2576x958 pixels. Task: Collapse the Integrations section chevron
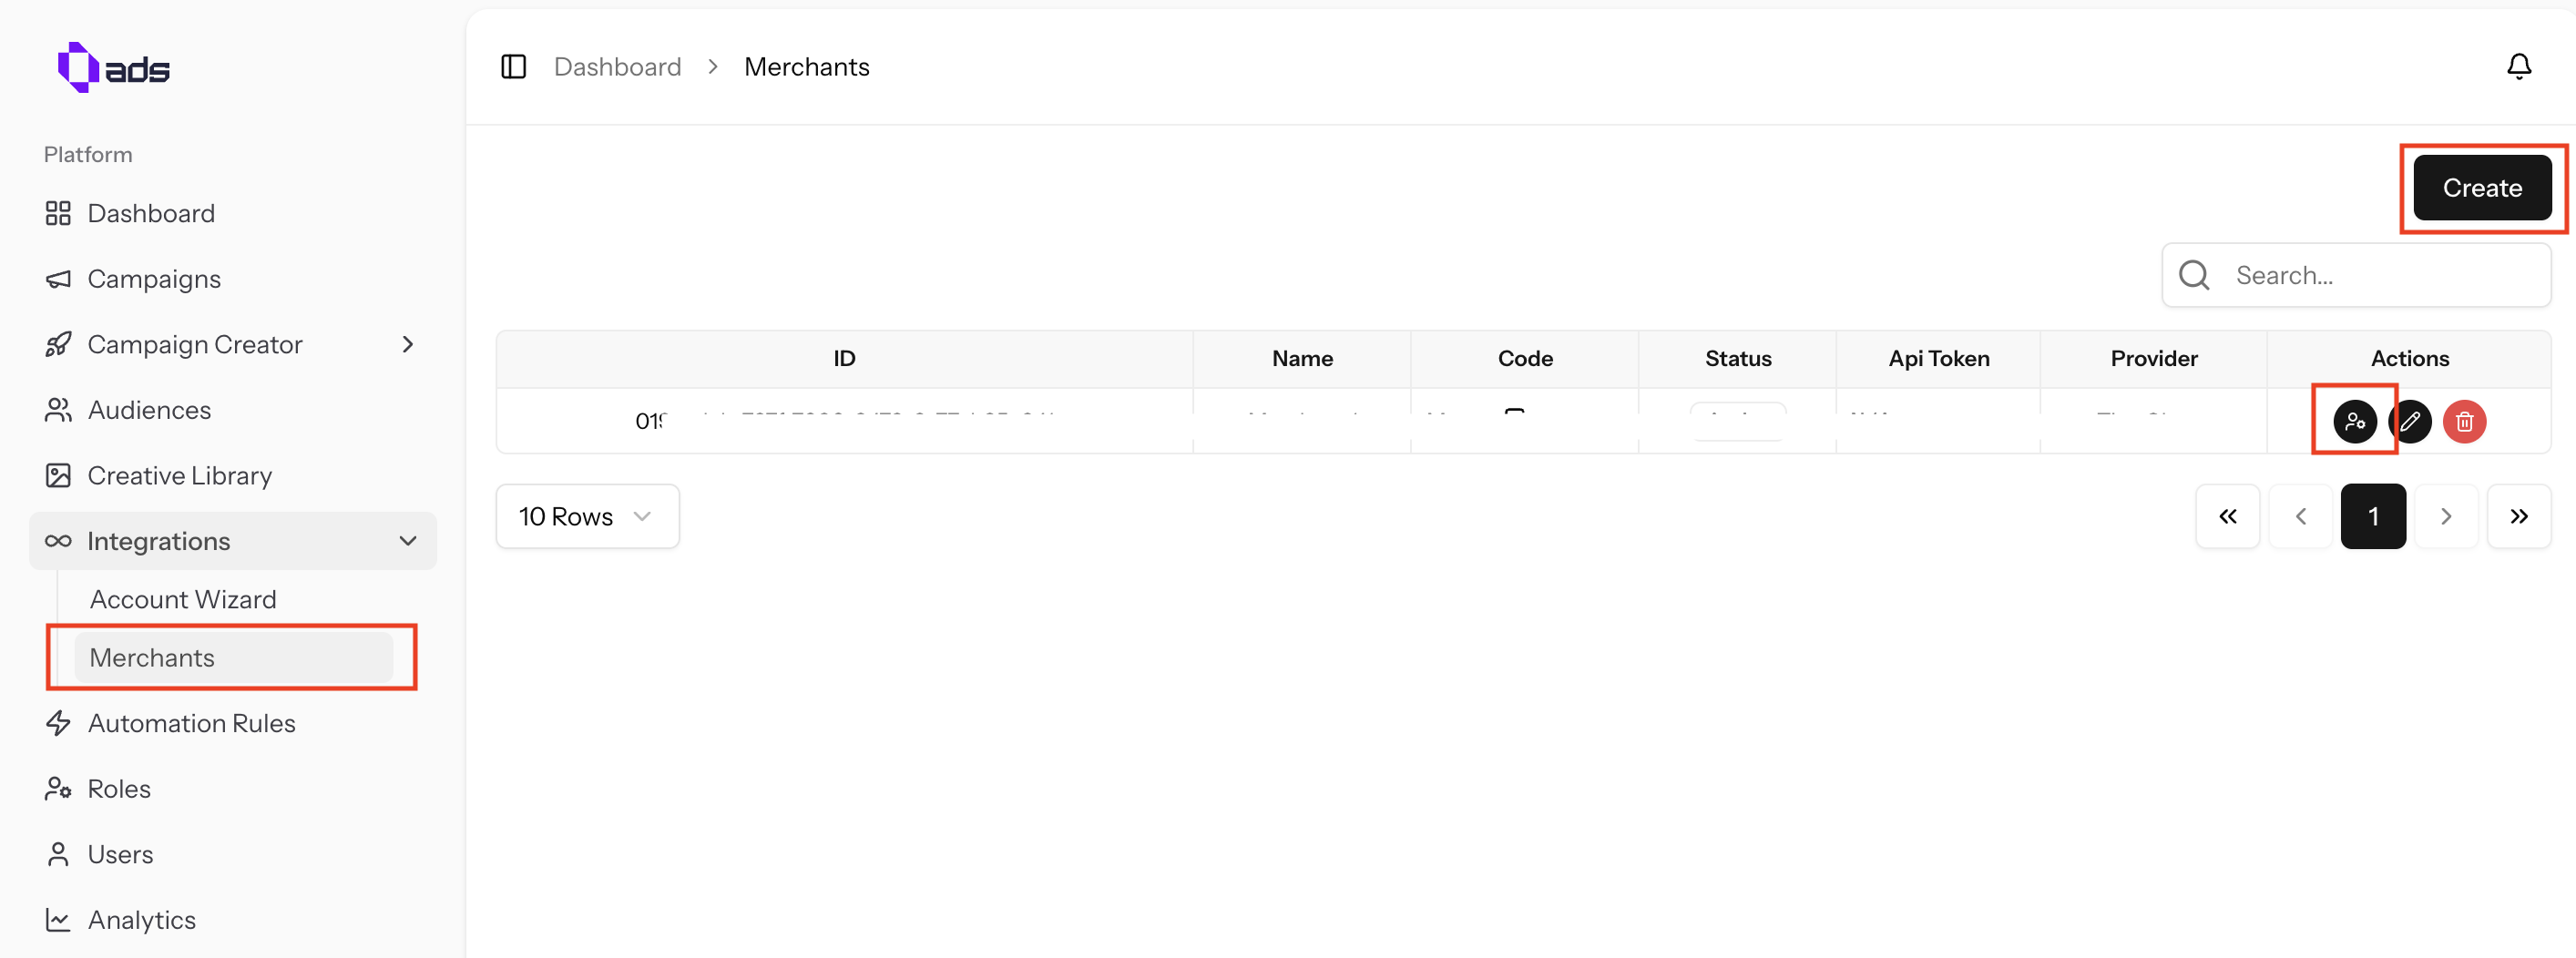408,541
